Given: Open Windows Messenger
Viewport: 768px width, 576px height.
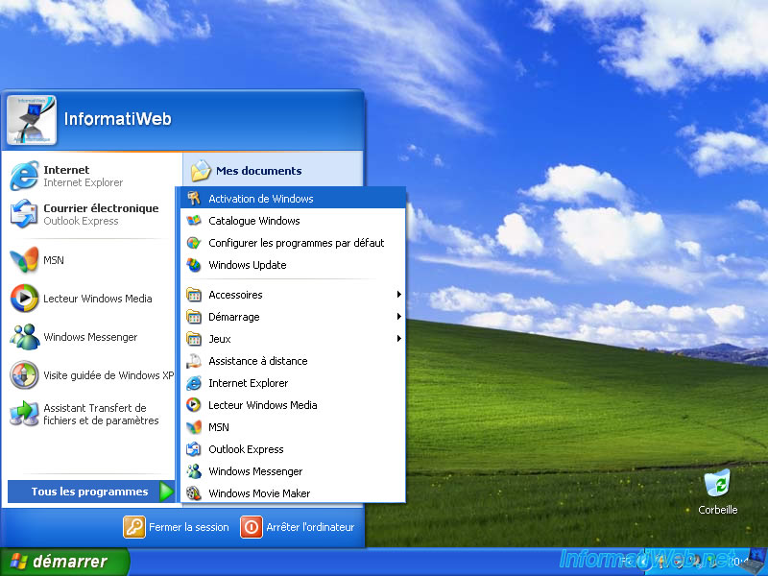Looking at the screenshot, I should (x=75, y=337).
